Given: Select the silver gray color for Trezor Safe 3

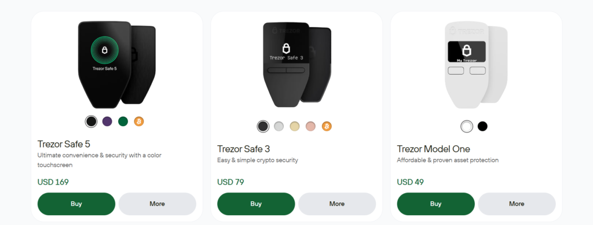Looking at the screenshot, I should click(x=279, y=126).
